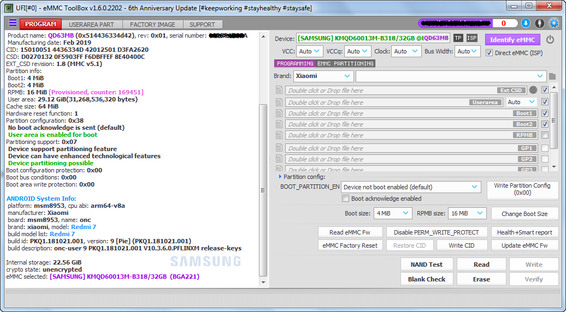The image size is (566, 312).
Task: Switch to the SUPPORT tab
Action: [202, 25]
